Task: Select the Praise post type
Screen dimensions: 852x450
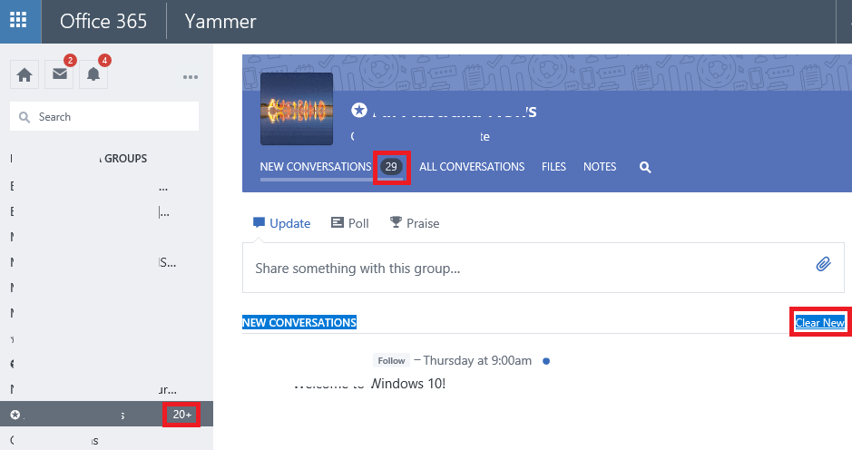Action: [x=415, y=223]
